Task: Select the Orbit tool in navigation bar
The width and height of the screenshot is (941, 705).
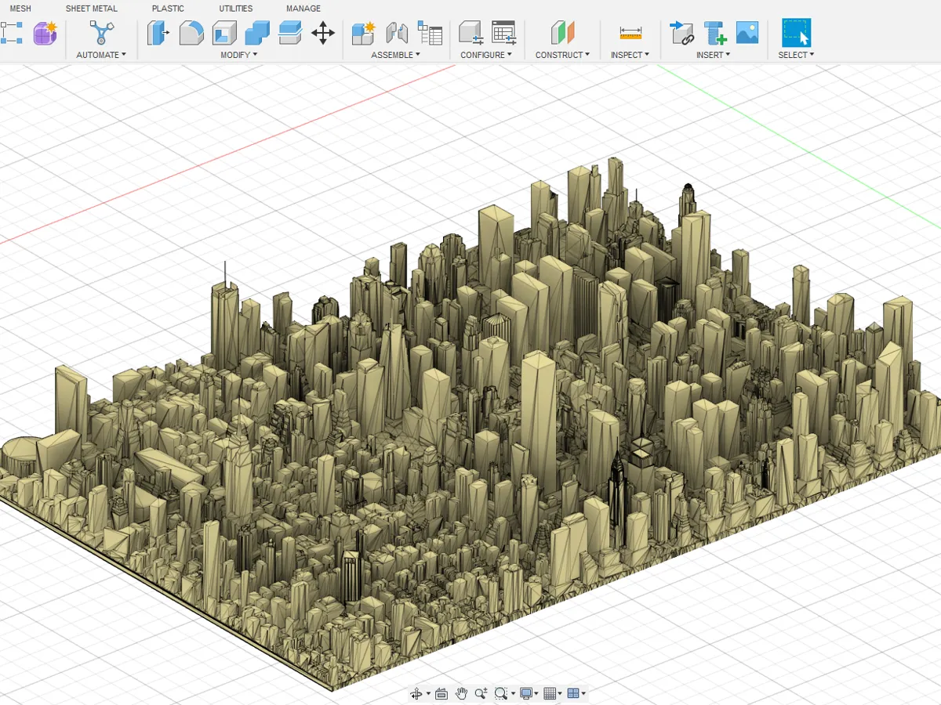Action: coord(416,693)
